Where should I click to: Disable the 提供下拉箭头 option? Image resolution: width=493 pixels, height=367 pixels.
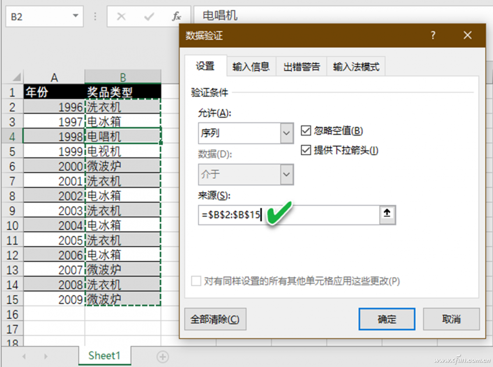pos(306,150)
